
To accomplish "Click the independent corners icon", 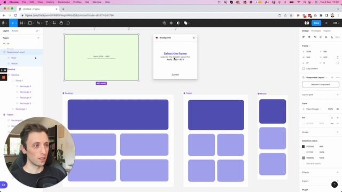I will click(338, 63).
